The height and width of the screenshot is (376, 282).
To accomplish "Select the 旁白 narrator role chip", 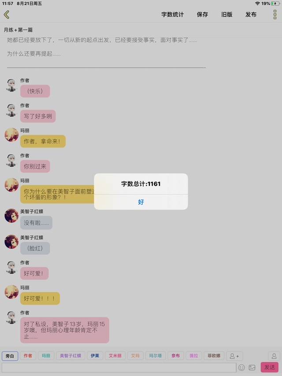I will pos(10,356).
